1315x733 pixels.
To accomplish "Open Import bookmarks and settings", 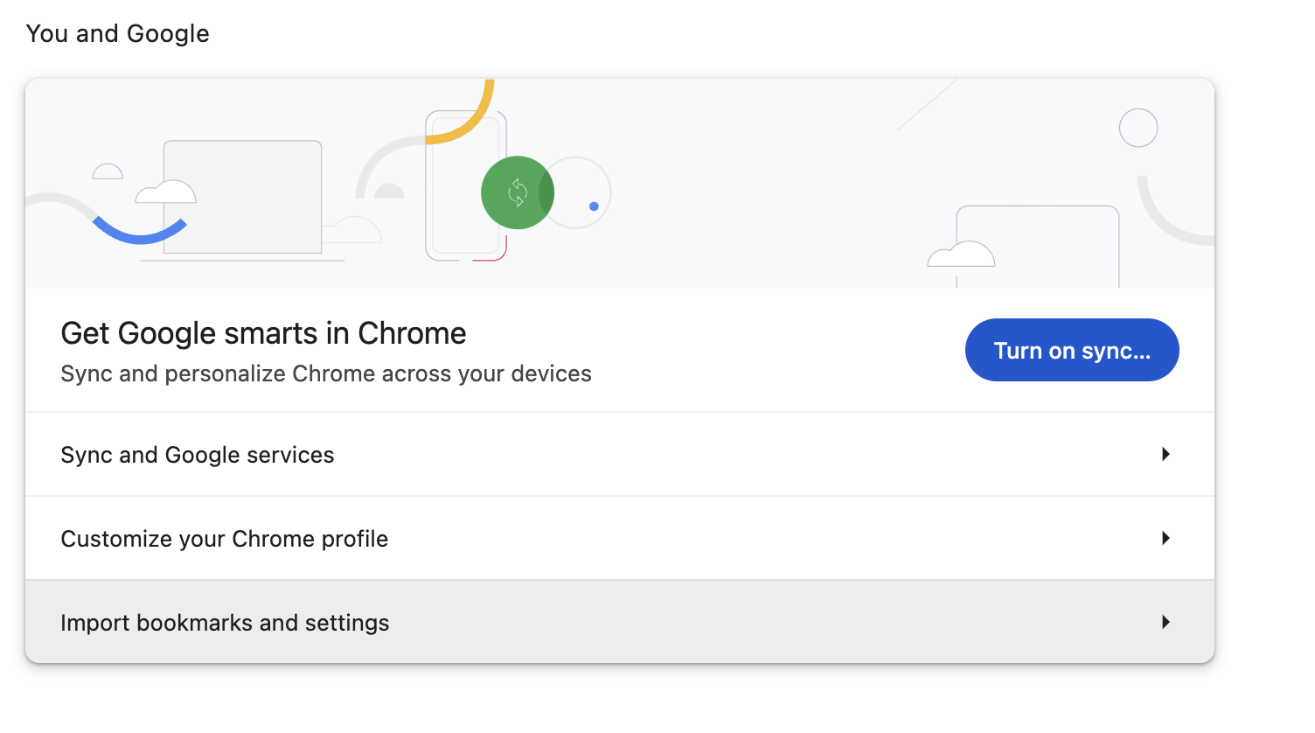I will [x=225, y=622].
